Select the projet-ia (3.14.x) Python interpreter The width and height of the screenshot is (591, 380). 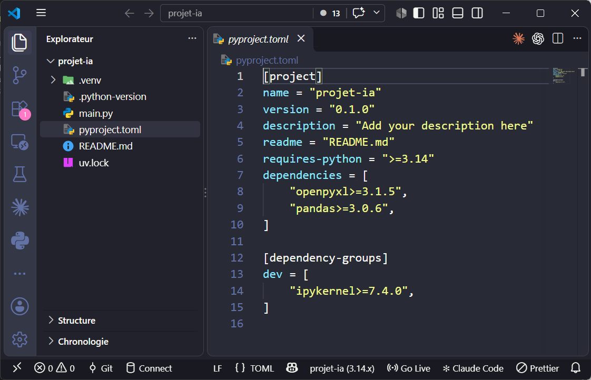coord(342,368)
